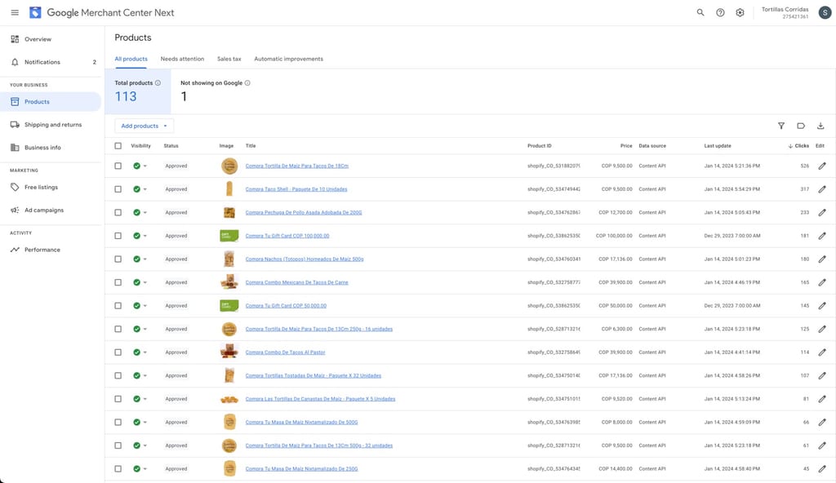Open the settings gear icon
The image size is (836, 483).
pos(740,12)
